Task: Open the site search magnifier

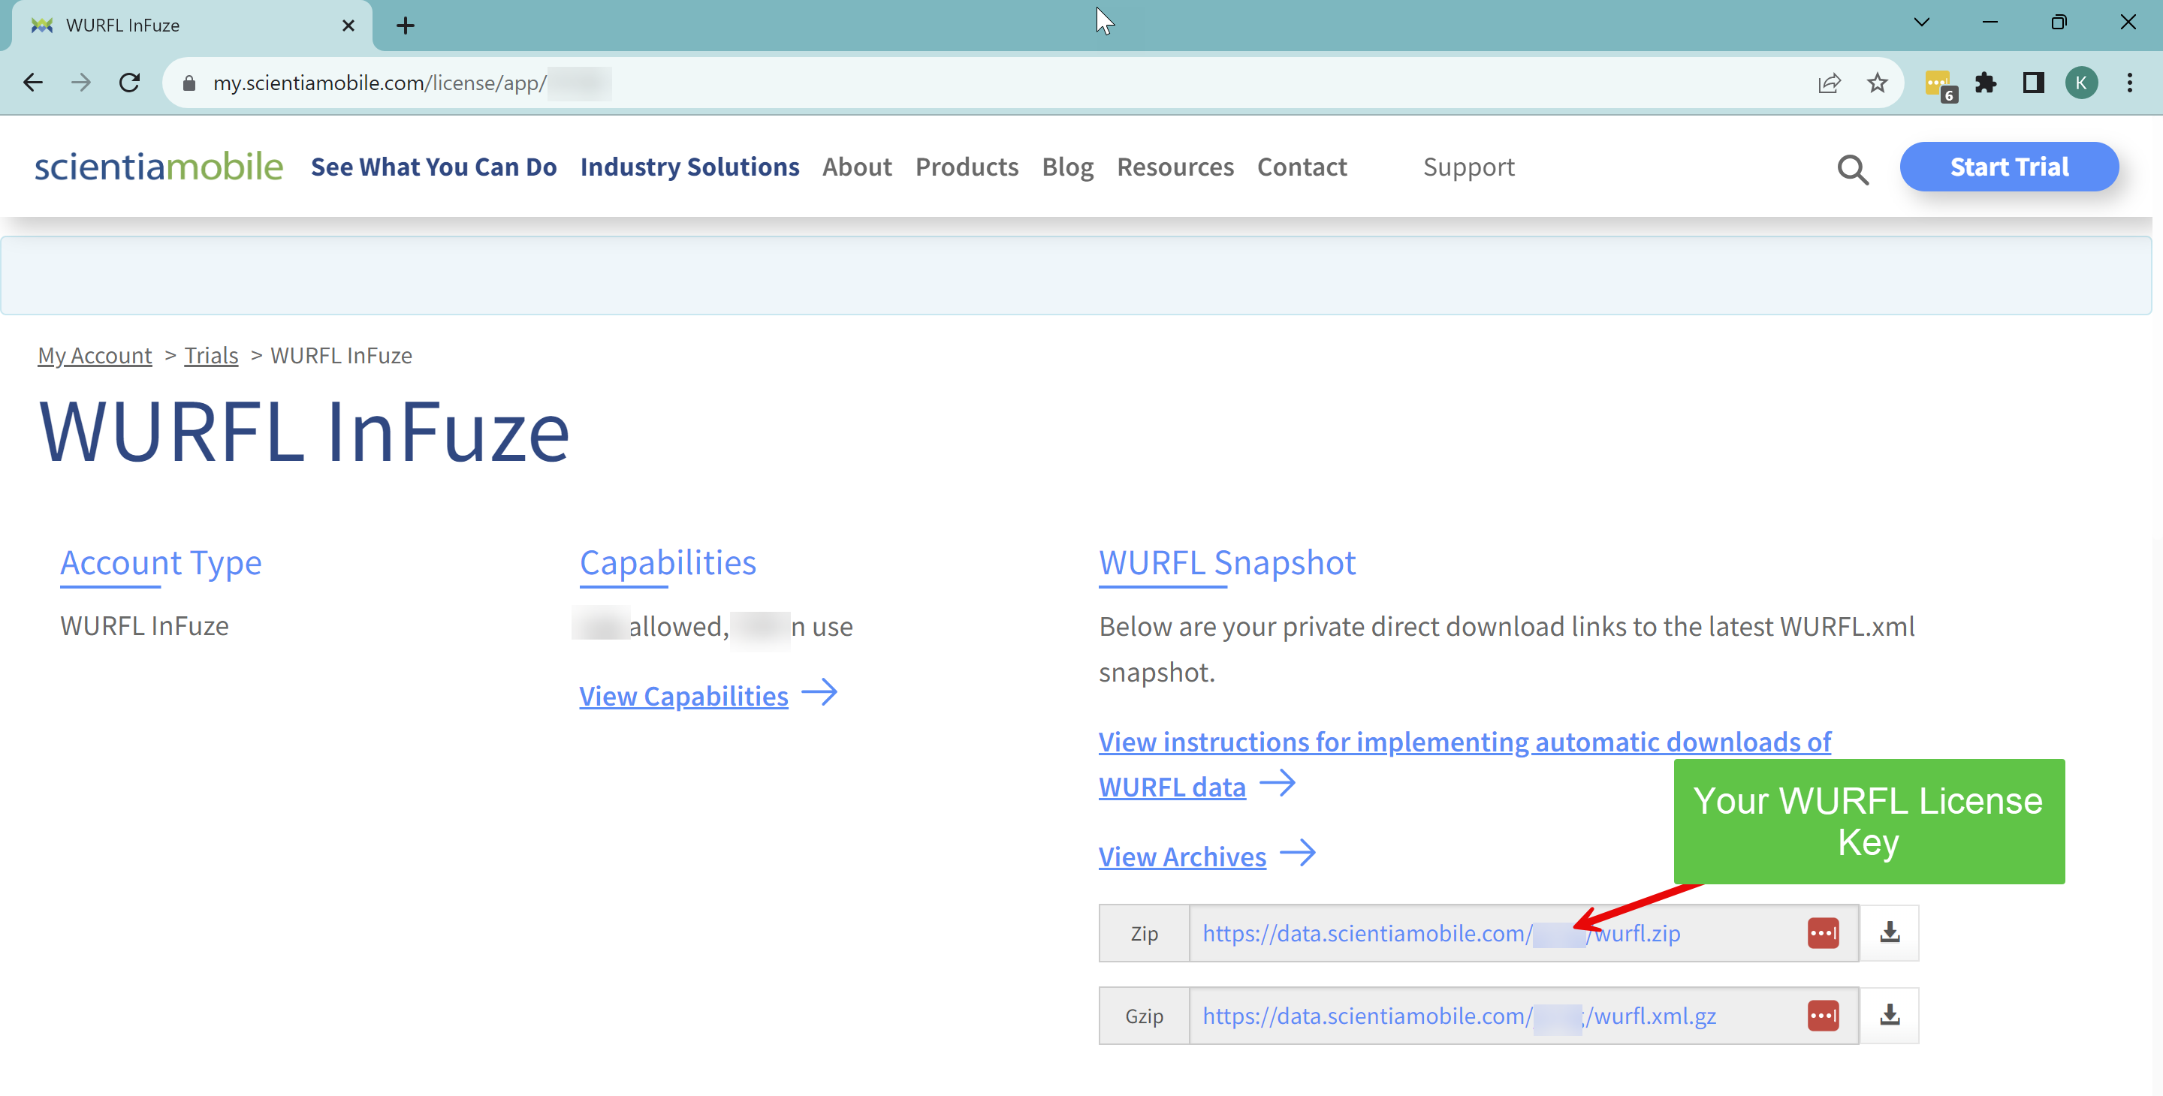Action: (x=1853, y=169)
